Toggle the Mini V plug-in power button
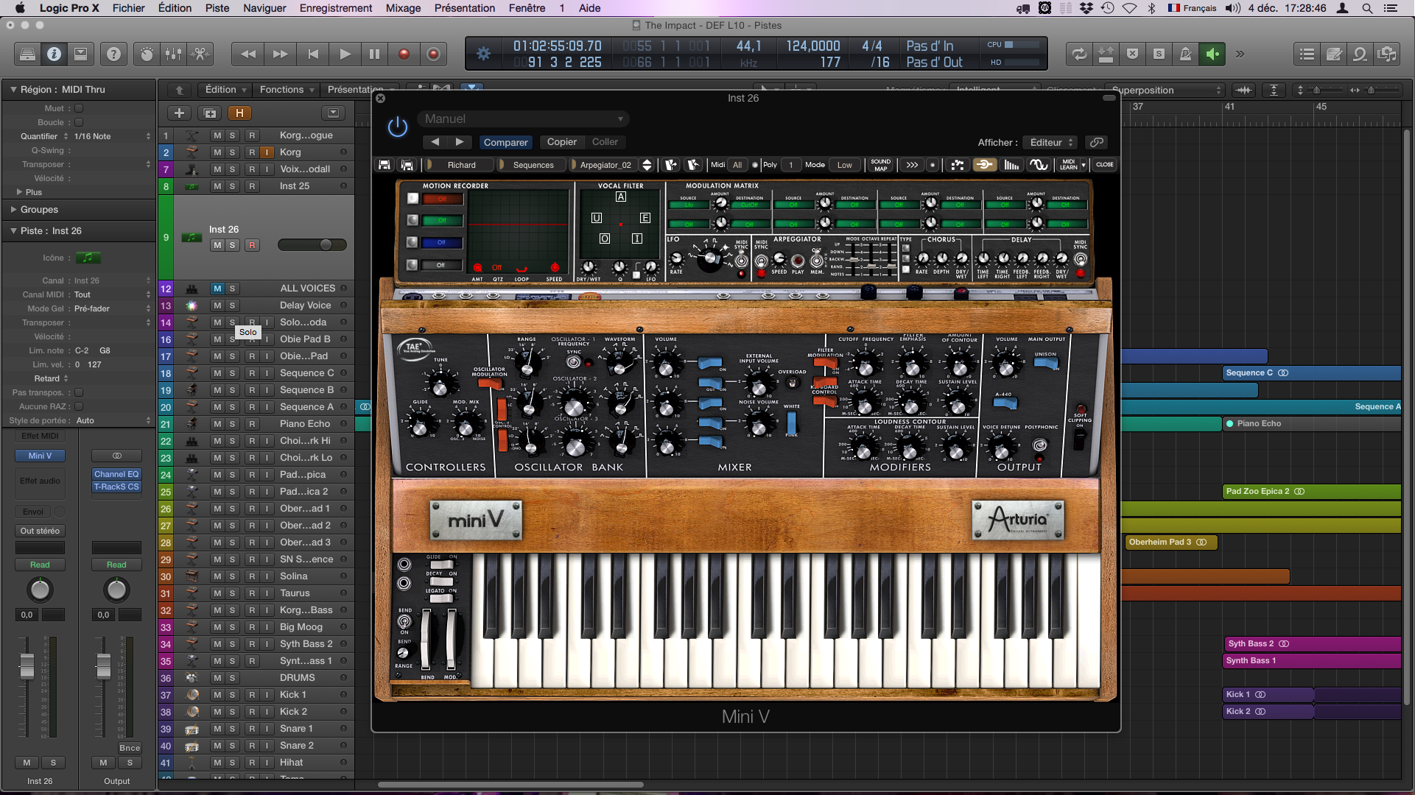This screenshot has height=795, width=1415. pyautogui.click(x=398, y=127)
